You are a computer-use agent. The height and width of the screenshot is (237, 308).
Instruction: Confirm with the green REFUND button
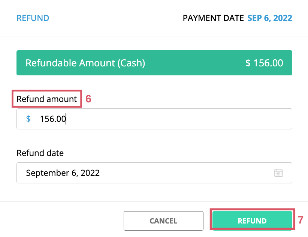pos(252,221)
